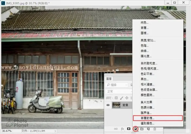The height and width of the screenshot is (134, 191).
Task: Hide the 背景 layer via eye icon
Action: pyautogui.click(x=108, y=105)
